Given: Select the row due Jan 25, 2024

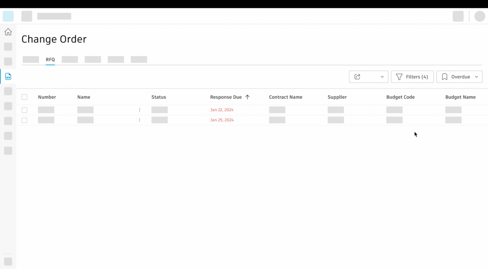Looking at the screenshot, I should point(24,120).
